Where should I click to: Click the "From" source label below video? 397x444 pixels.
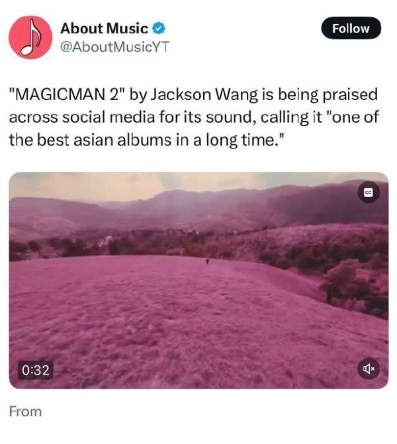[x=26, y=412]
